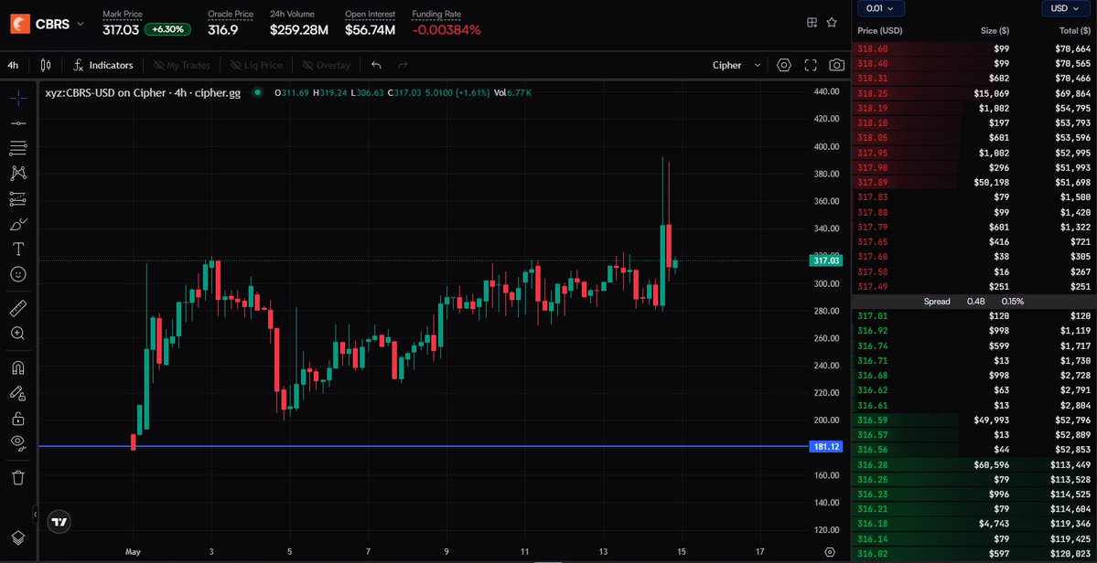Open the layout grid icon
Screen dimensions: 1097x563
(x=812, y=22)
